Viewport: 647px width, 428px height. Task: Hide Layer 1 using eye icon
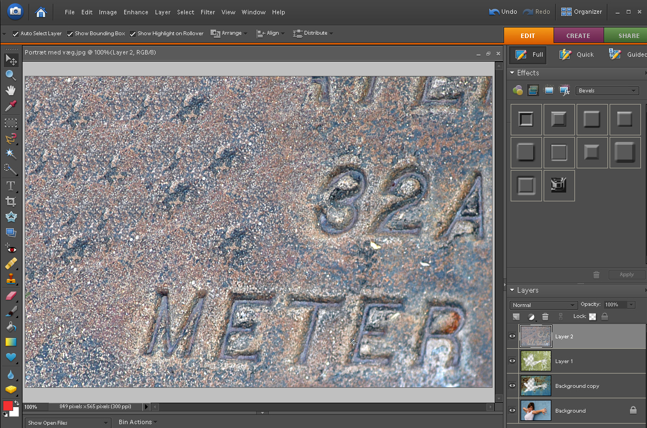[x=512, y=361]
